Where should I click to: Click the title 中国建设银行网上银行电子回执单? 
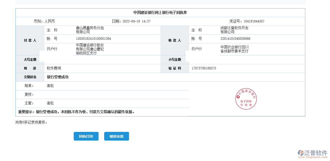[161, 12]
